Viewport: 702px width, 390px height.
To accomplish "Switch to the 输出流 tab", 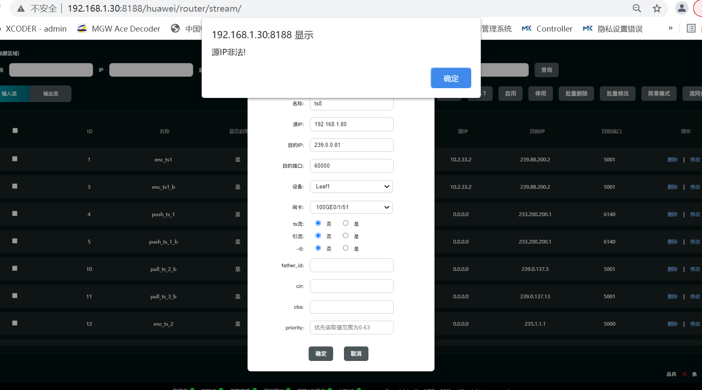I will click(50, 93).
